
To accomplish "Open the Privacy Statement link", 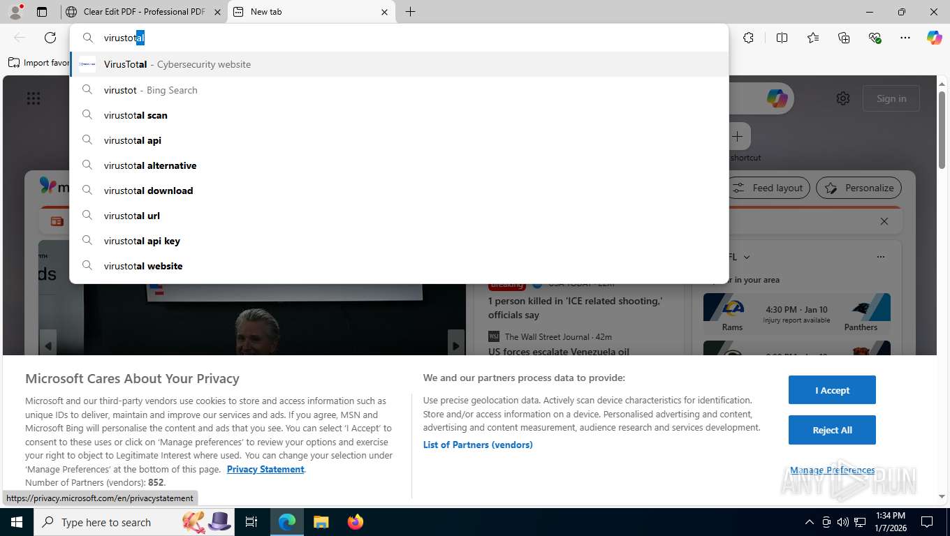I will click(265, 469).
